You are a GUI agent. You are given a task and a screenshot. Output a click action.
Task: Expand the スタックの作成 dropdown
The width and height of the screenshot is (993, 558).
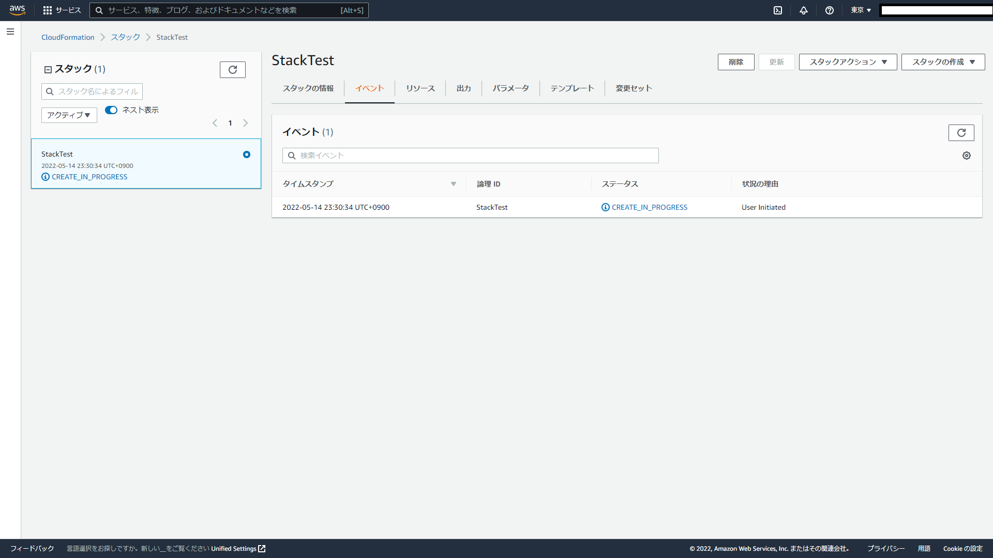pyautogui.click(x=943, y=62)
